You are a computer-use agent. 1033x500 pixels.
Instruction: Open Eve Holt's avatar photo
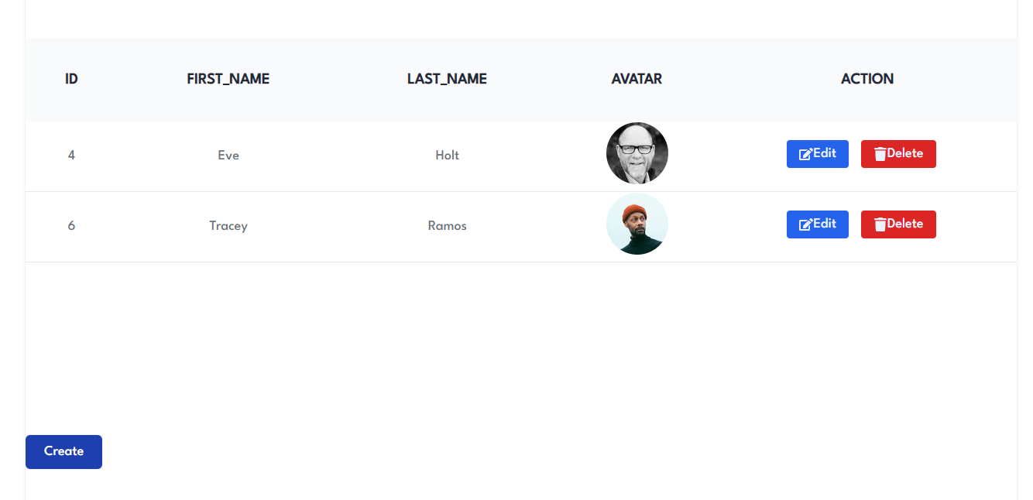[x=637, y=153]
